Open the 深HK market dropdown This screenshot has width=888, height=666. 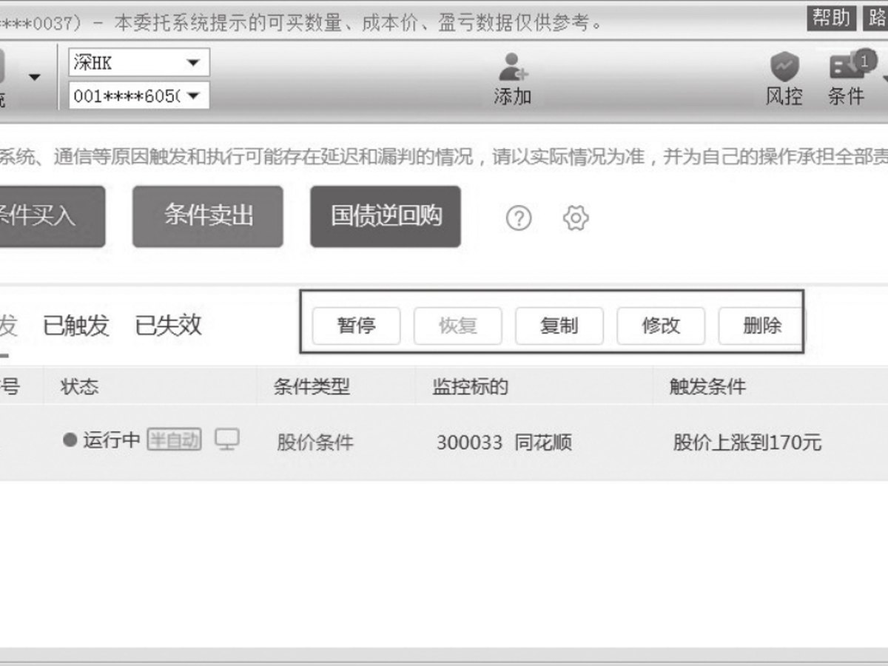pos(139,63)
